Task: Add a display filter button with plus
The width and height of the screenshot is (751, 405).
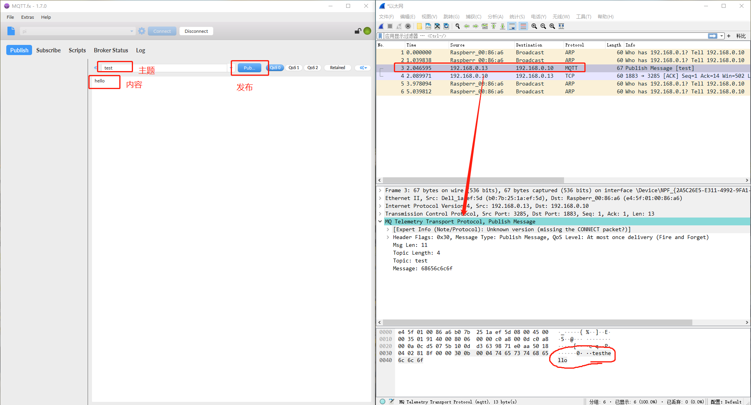Action: pos(729,36)
